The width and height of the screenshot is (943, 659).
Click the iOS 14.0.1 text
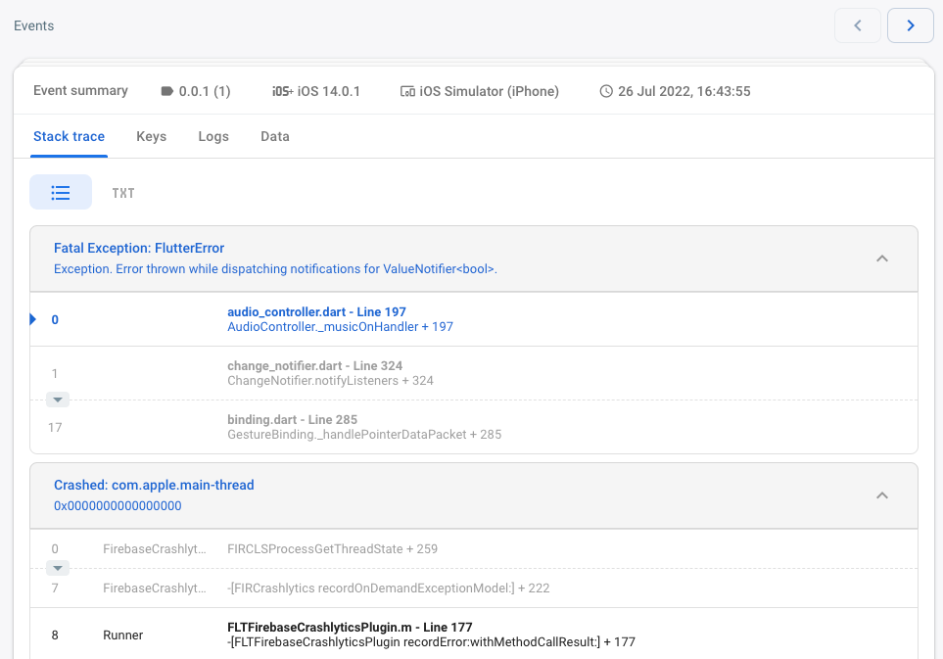(328, 91)
